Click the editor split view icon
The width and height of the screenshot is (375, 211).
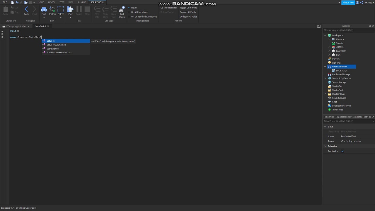[x=319, y=26]
